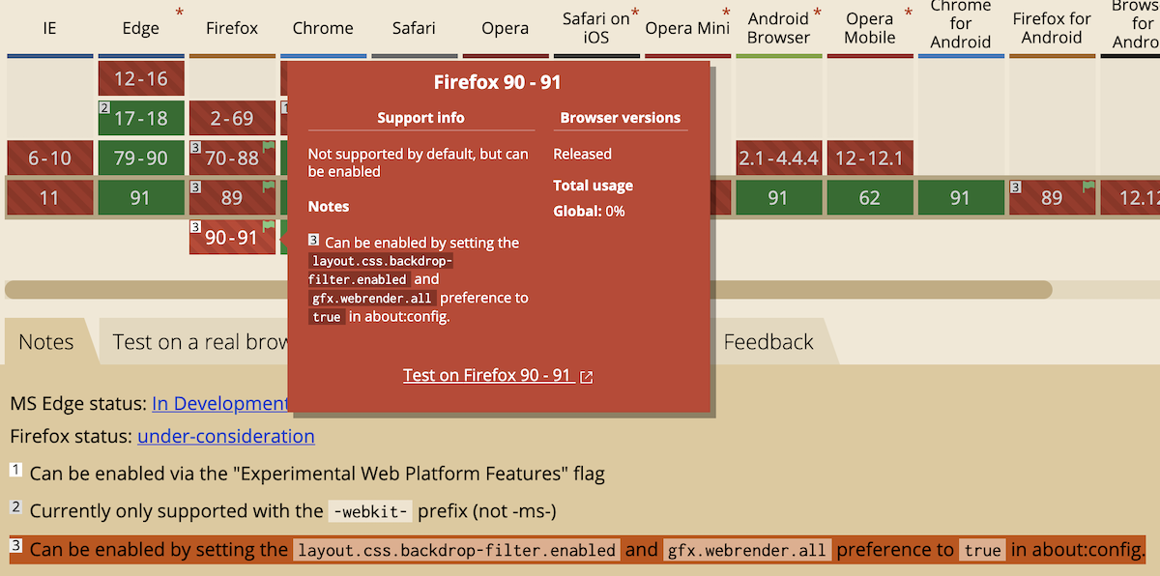Switch to the Feedback tab

click(768, 341)
